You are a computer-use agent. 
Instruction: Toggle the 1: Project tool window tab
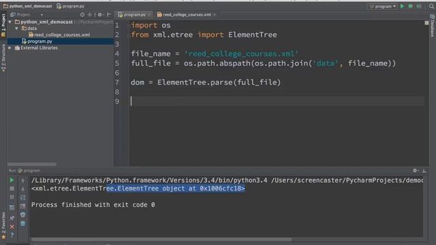pos(3,25)
